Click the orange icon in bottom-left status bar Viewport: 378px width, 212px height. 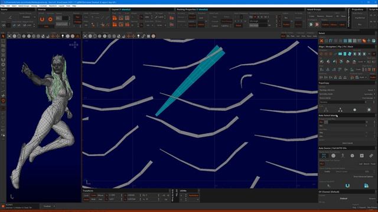click(3, 206)
